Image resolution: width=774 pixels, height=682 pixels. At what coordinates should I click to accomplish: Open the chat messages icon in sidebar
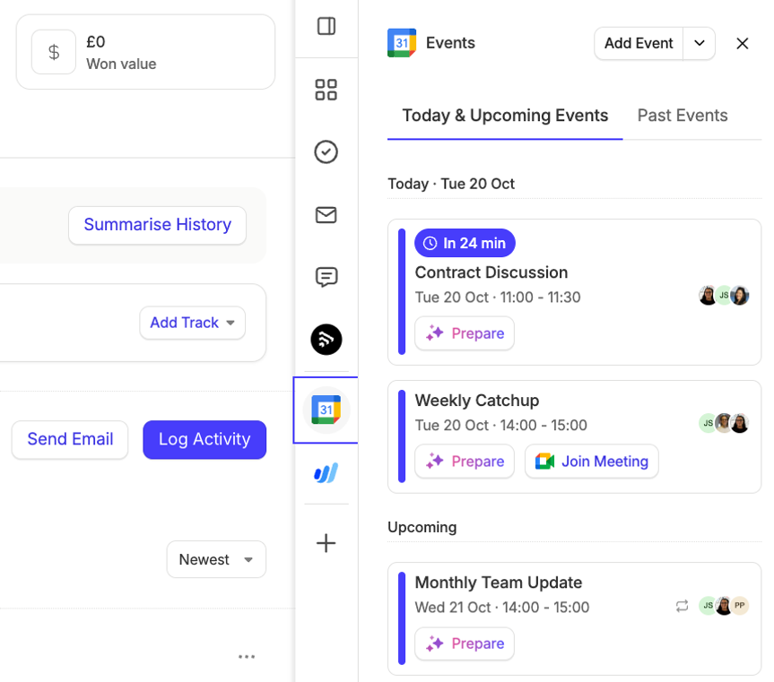pyautogui.click(x=326, y=277)
